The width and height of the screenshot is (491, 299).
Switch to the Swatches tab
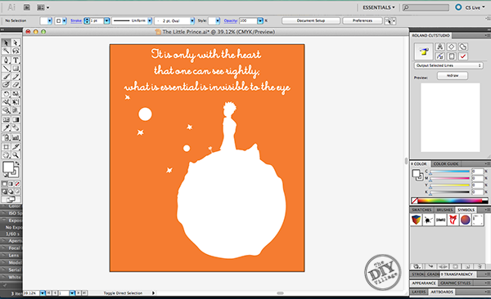tap(421, 210)
